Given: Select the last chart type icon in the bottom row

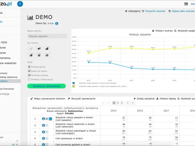Looking at the screenshot, I should (47, 55).
